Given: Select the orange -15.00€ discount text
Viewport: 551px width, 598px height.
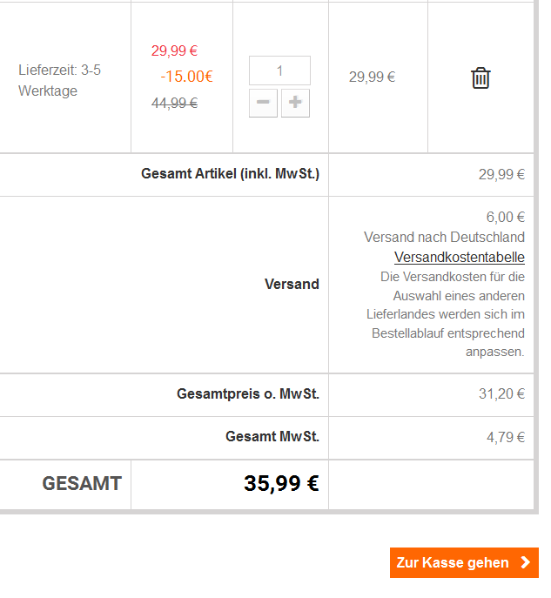Looking at the screenshot, I should (186, 77).
